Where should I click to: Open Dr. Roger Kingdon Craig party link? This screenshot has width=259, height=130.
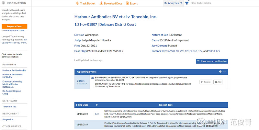pyautogui.click(x=12, y=92)
